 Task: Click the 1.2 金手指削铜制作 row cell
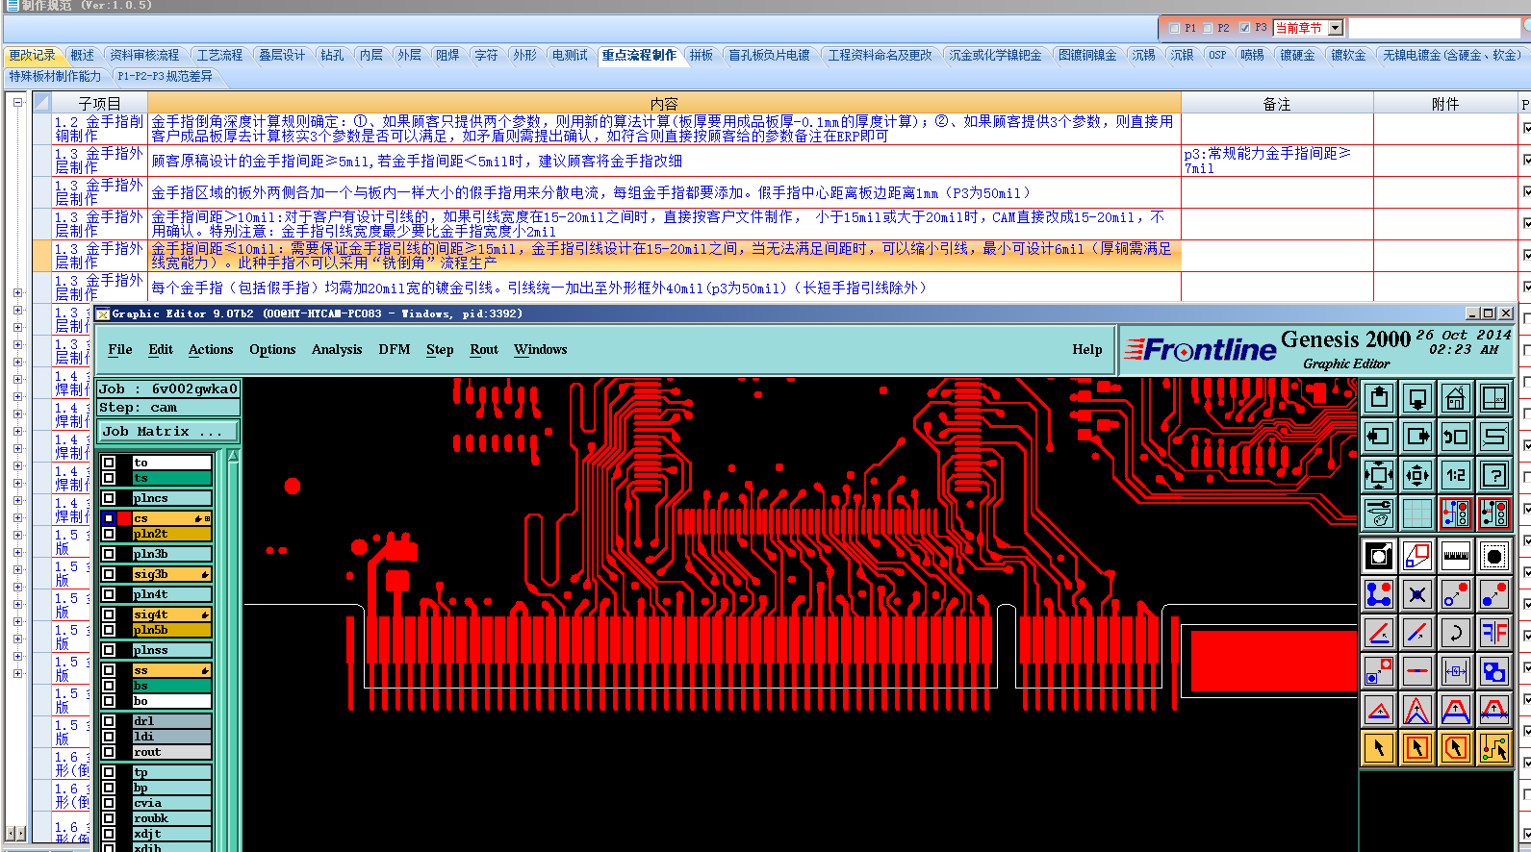(x=99, y=129)
